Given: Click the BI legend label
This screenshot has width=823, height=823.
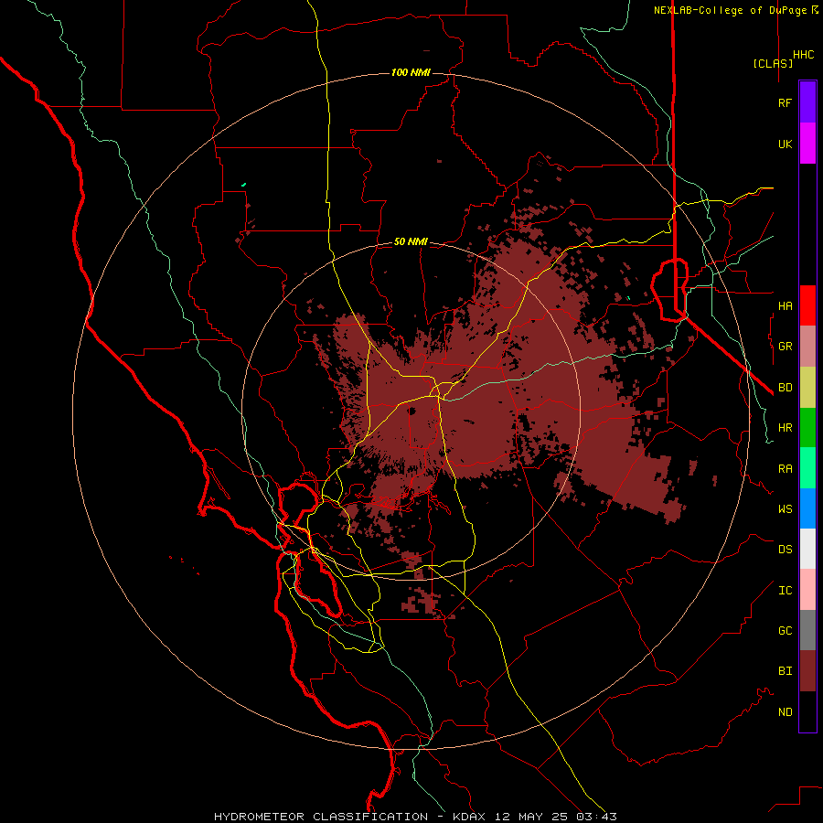Looking at the screenshot, I should click(x=785, y=671).
